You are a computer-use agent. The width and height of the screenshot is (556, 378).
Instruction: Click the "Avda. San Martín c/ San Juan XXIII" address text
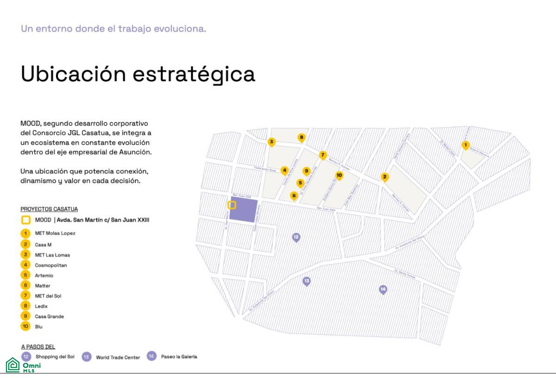tap(103, 220)
